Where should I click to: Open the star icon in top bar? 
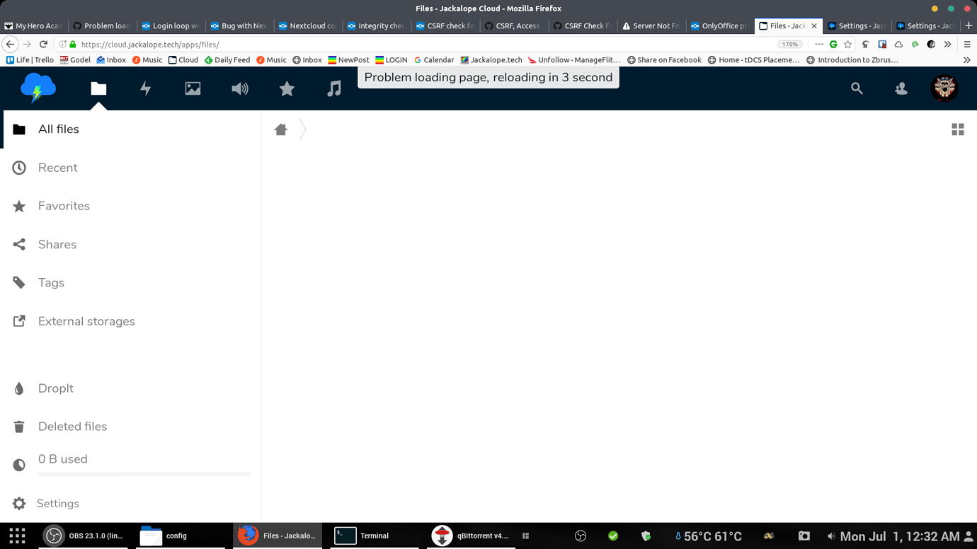coord(287,88)
